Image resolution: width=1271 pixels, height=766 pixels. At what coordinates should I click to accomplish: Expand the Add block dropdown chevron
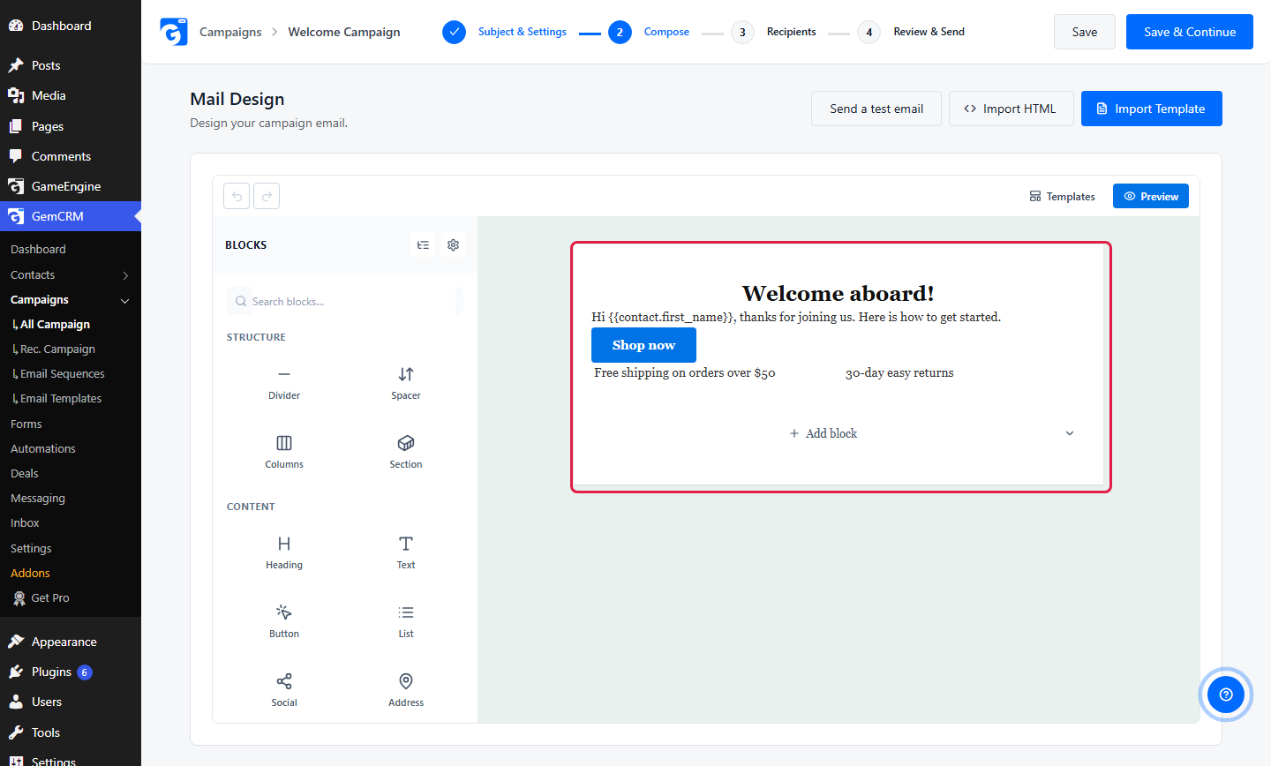coord(1070,433)
